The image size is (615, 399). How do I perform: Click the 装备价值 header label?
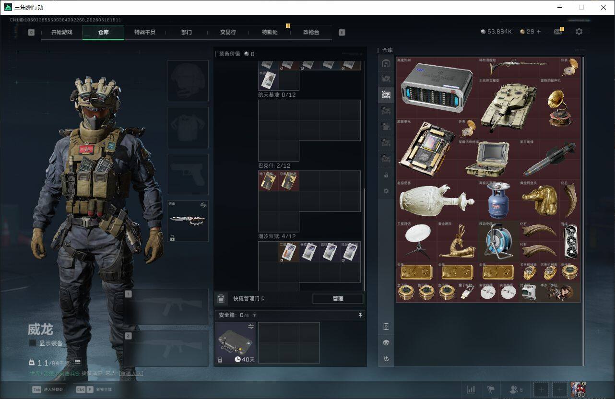coord(229,54)
